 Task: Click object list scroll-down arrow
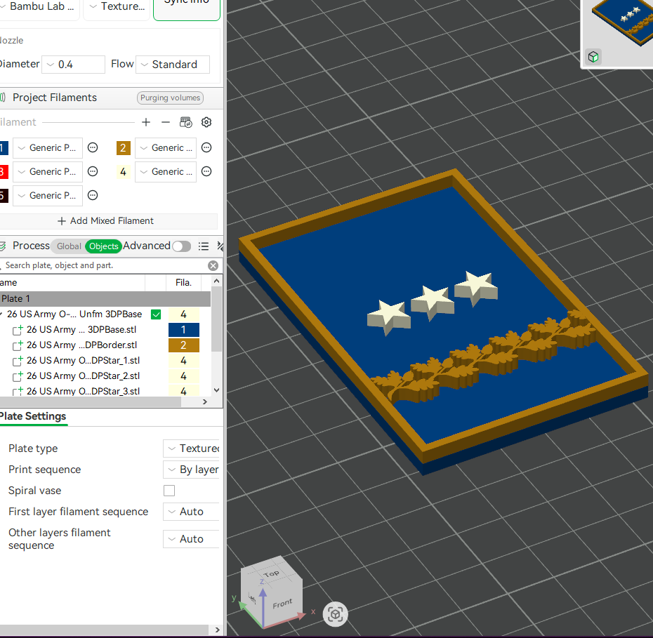click(216, 390)
